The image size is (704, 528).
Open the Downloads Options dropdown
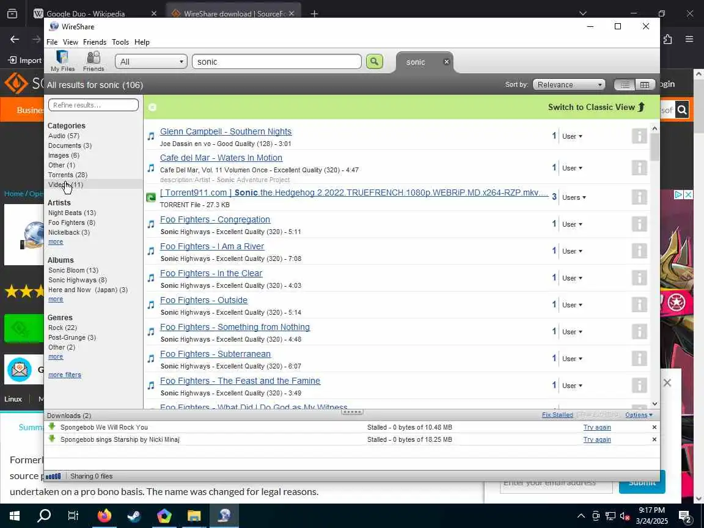coord(639,415)
